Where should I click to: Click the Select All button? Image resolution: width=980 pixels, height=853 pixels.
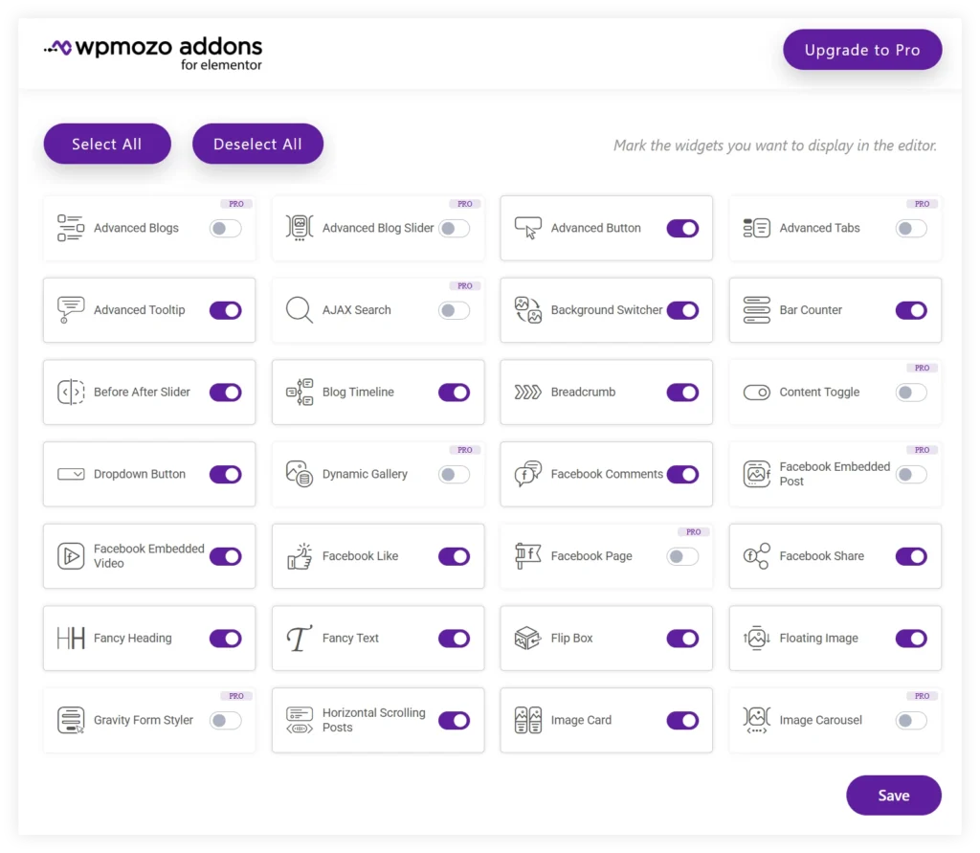(x=107, y=144)
